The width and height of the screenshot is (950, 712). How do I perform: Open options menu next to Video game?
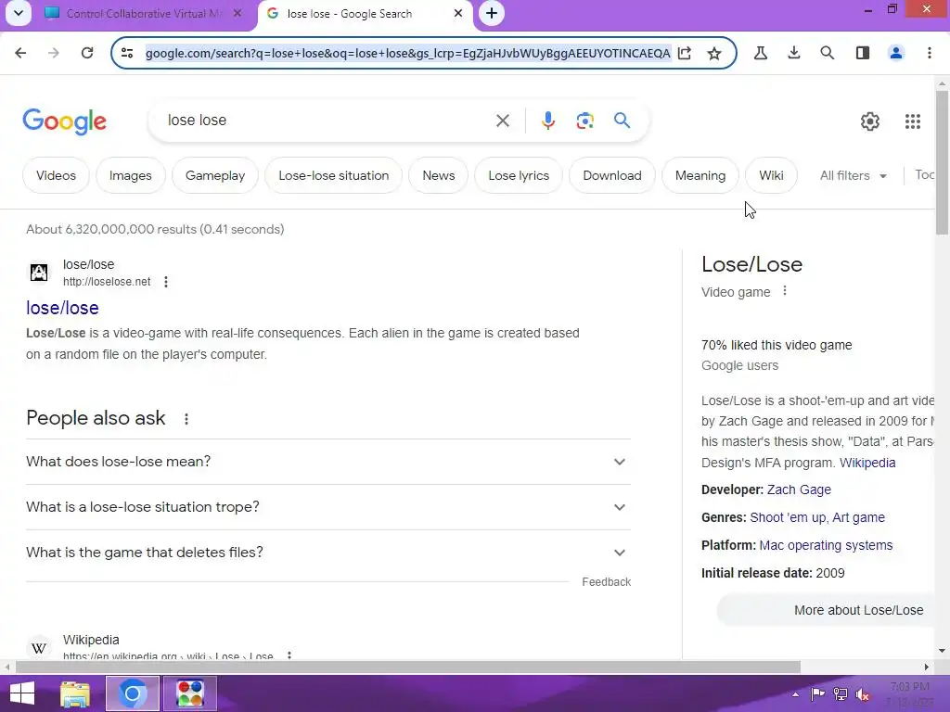[785, 291]
